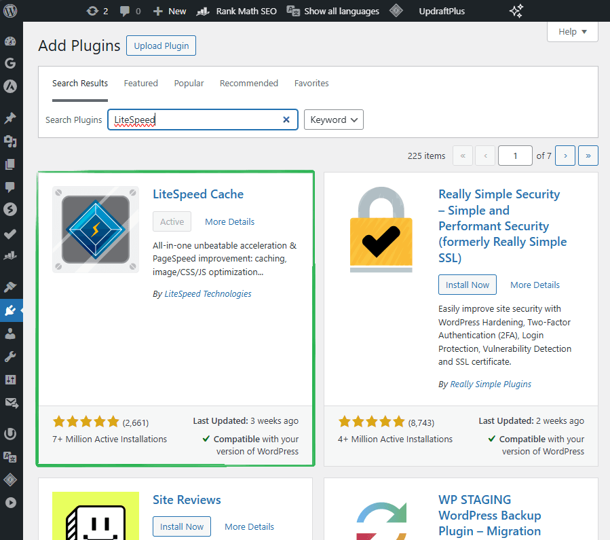
Task: Click Show all languages in admin bar
Action: pyautogui.click(x=333, y=11)
